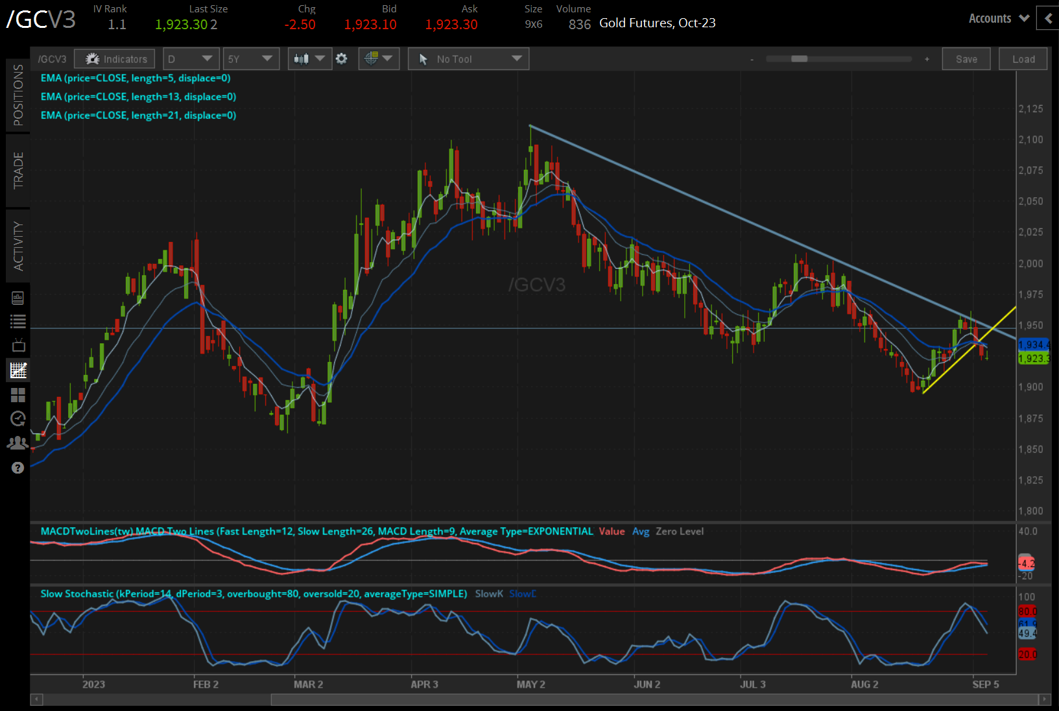
Task: Open the candlestick chart type dropdown
Action: click(309, 59)
